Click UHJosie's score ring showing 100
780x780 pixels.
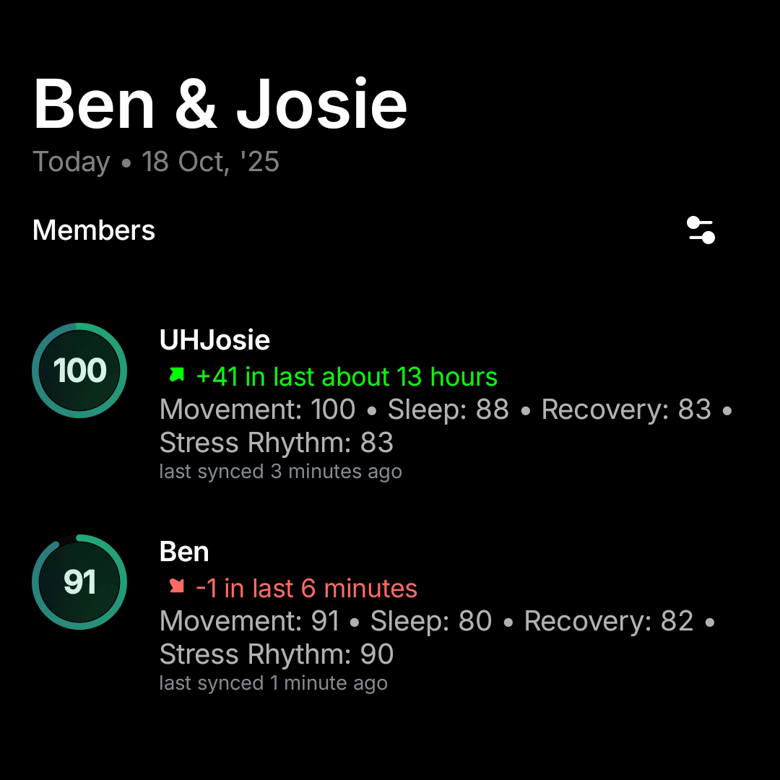[79, 370]
